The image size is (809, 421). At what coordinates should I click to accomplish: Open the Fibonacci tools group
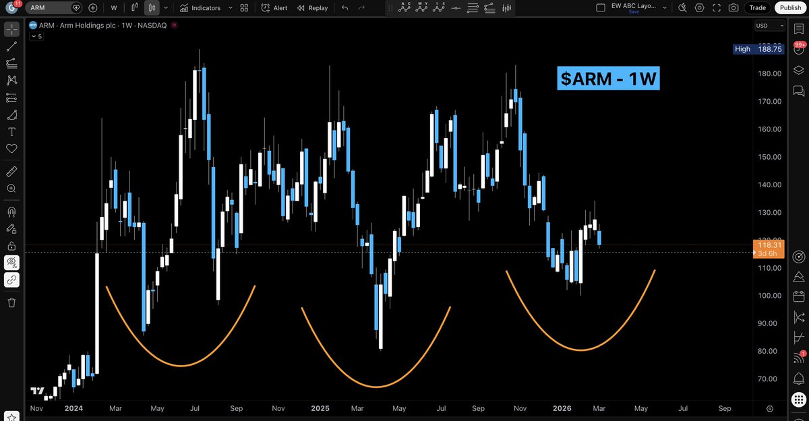11,63
